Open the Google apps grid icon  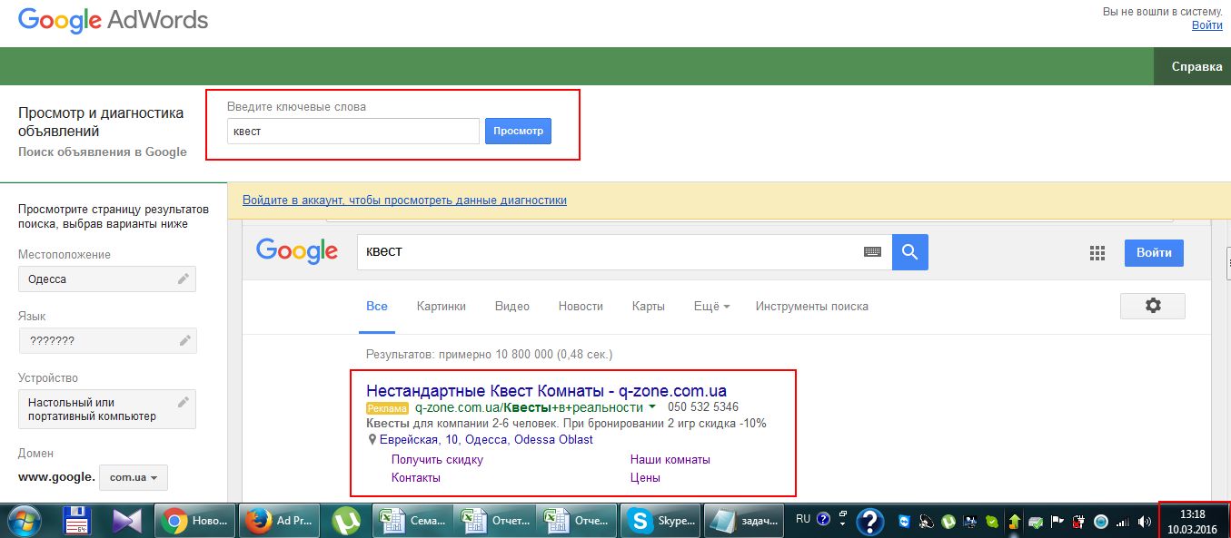(1097, 253)
